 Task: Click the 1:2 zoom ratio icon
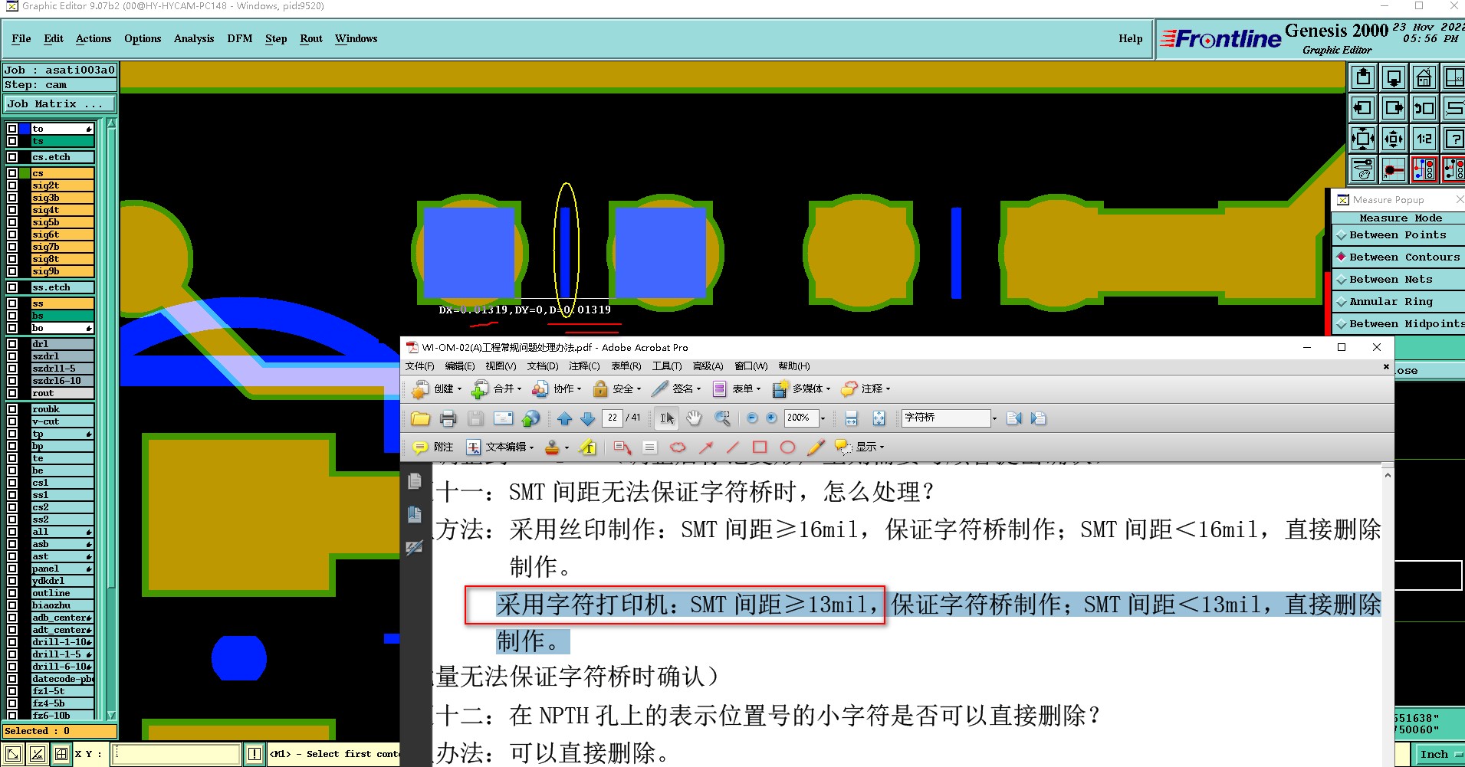tap(1424, 139)
